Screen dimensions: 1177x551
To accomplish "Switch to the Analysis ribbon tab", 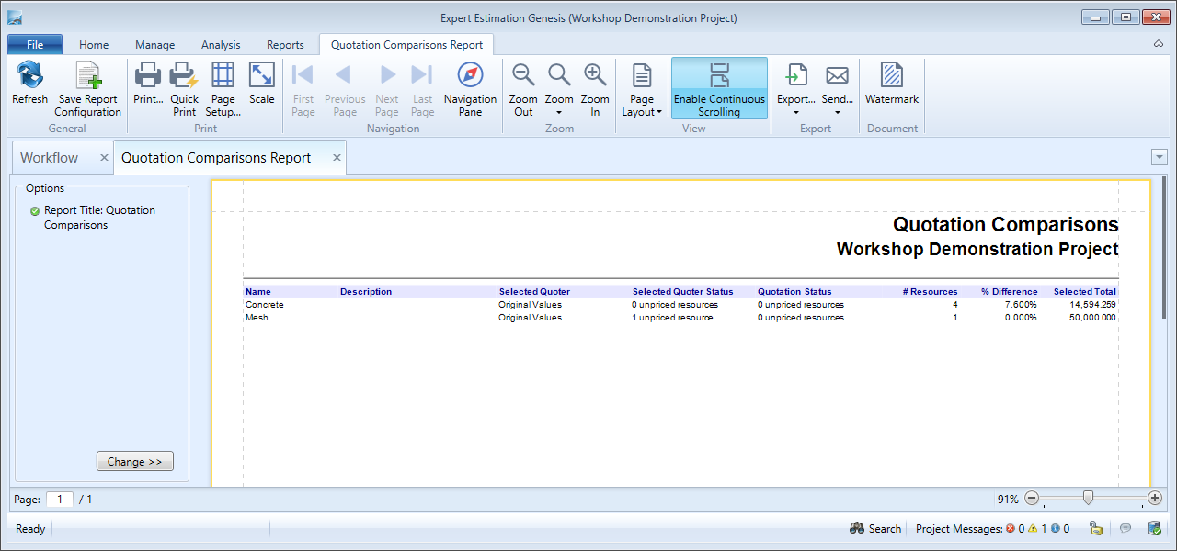I will [x=221, y=44].
